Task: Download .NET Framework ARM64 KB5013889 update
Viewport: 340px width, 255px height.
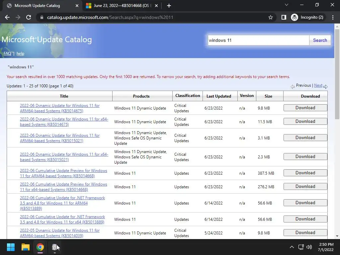Action: coord(305,203)
